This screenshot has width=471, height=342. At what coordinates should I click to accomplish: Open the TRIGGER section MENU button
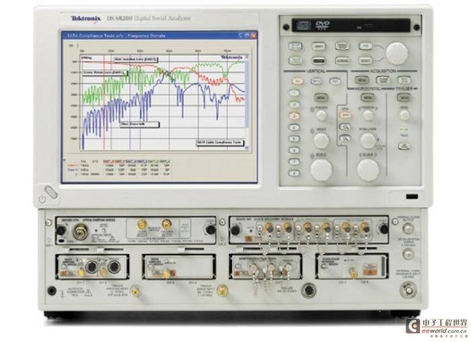404,98
